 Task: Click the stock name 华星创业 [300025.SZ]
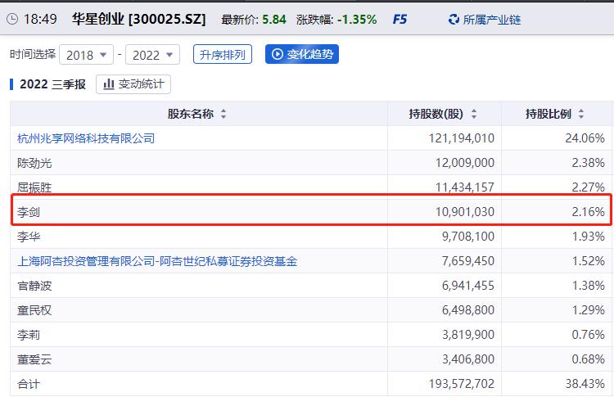138,19
